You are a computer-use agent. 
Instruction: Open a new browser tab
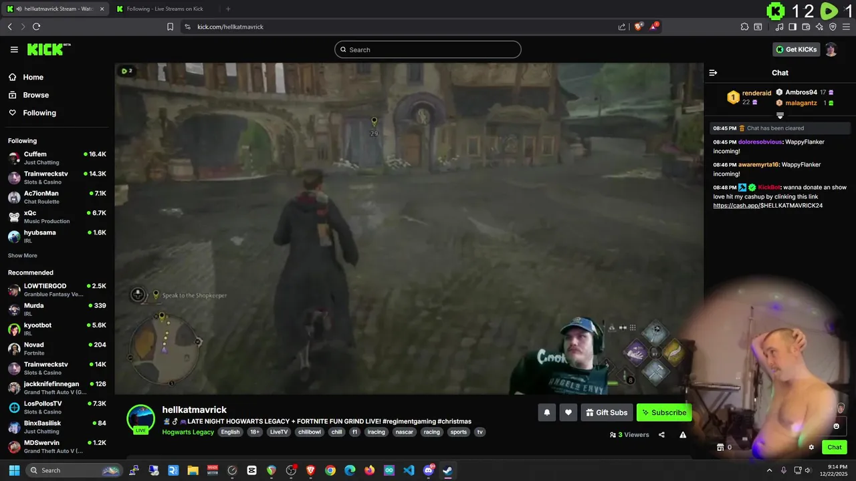(228, 9)
